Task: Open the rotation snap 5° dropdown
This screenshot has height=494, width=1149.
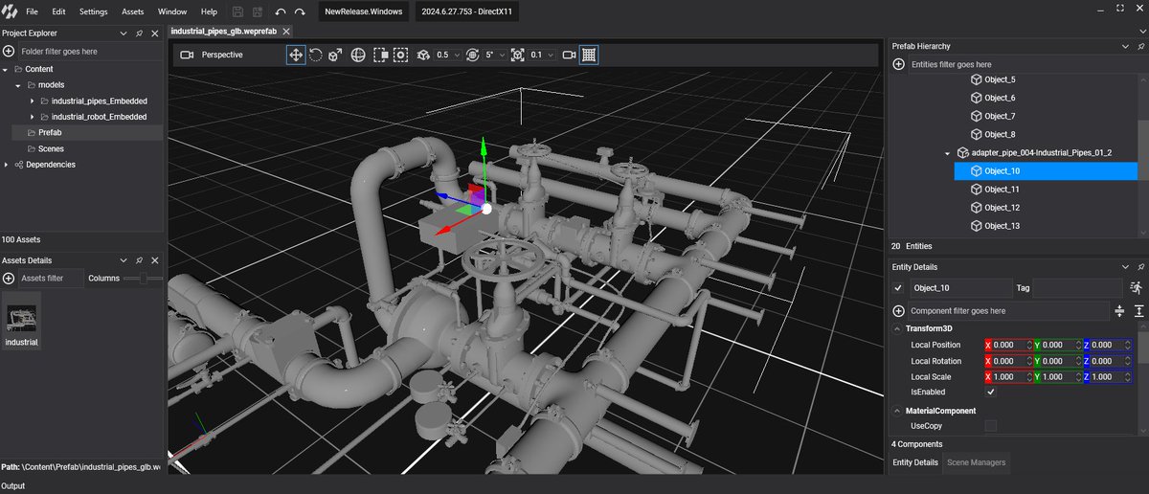Action: coord(502,55)
